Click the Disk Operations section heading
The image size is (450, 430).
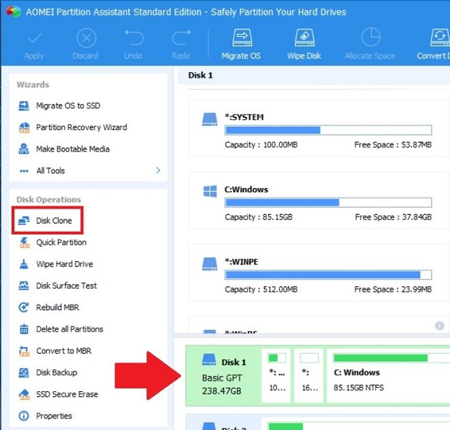(48, 200)
